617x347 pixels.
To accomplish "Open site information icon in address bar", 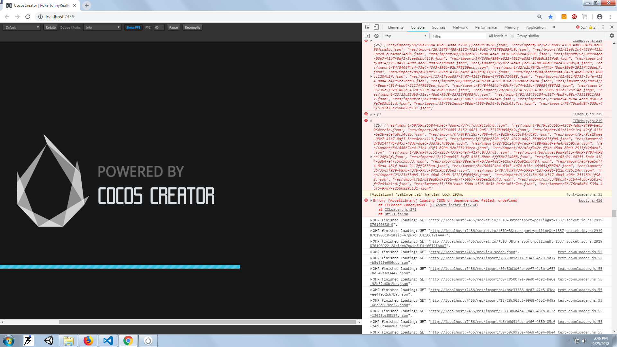I will tap(40, 17).
